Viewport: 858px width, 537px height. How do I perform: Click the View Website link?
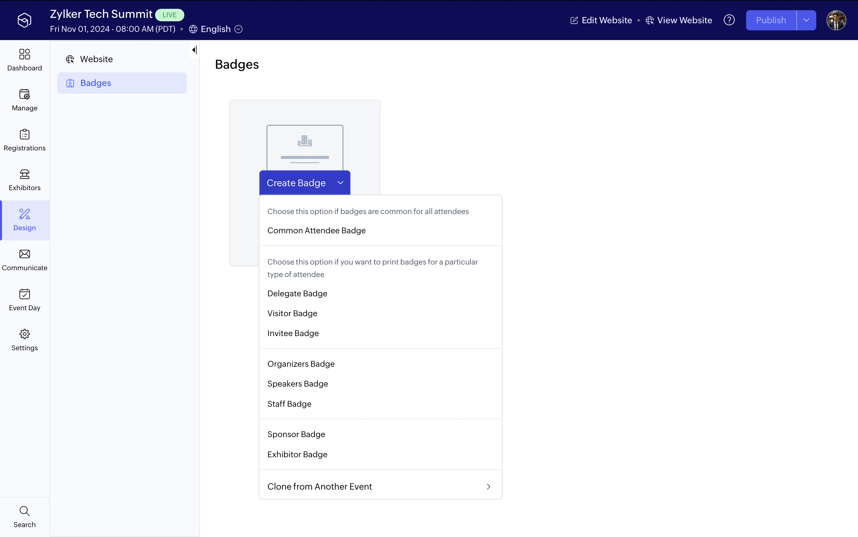coord(679,20)
